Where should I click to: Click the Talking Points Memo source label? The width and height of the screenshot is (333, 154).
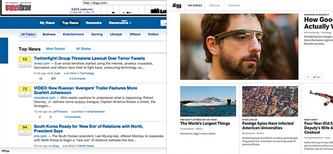[x=313, y=138]
